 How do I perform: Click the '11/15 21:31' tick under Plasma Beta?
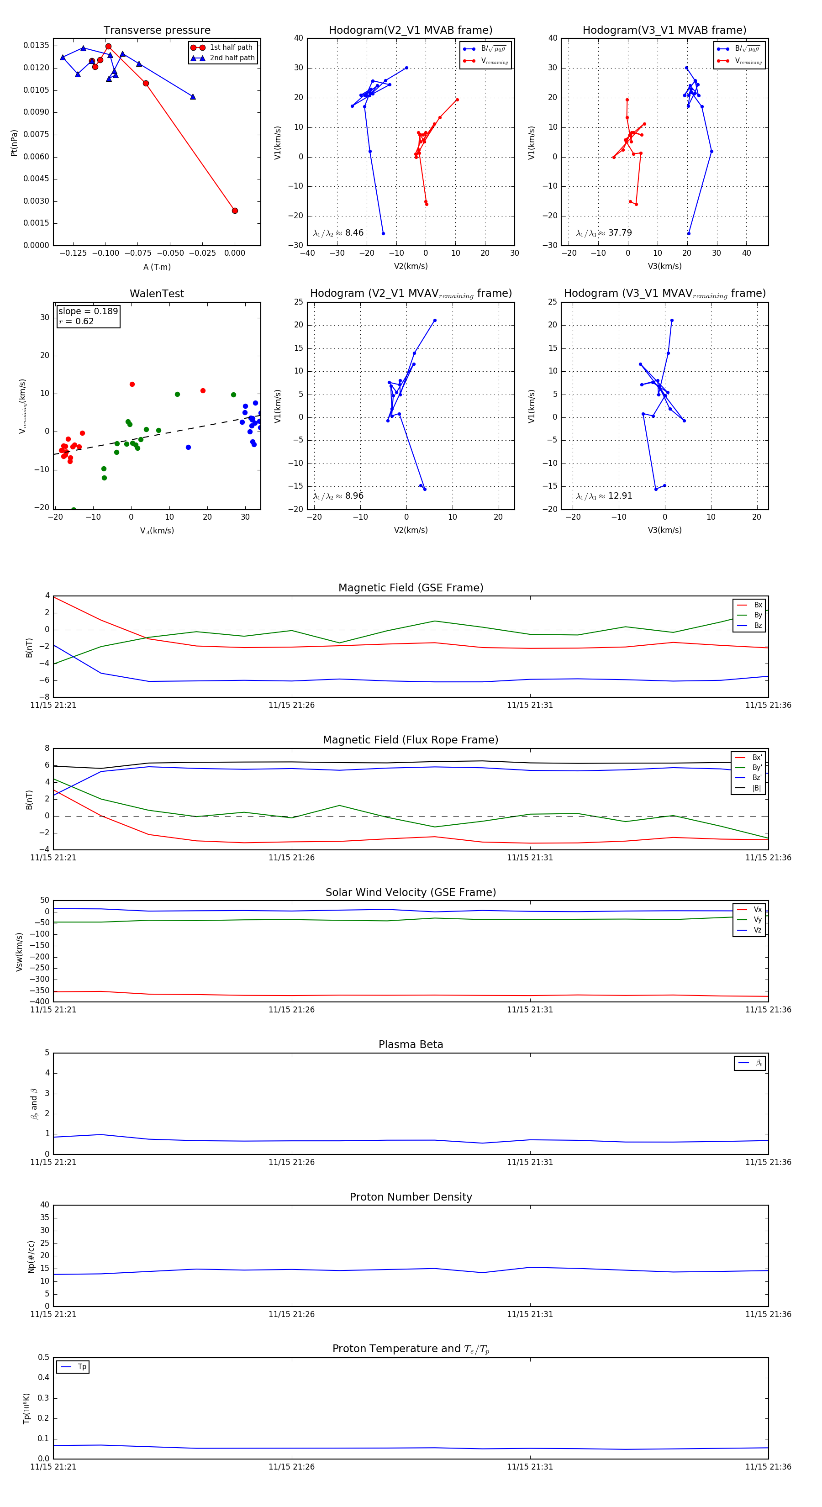[x=530, y=1162]
